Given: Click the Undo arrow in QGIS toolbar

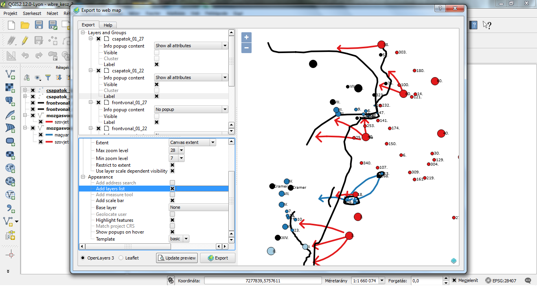Looking at the screenshot, I should point(25,55).
